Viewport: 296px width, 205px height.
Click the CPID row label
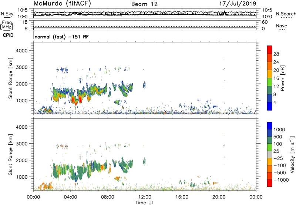[x=8, y=35]
